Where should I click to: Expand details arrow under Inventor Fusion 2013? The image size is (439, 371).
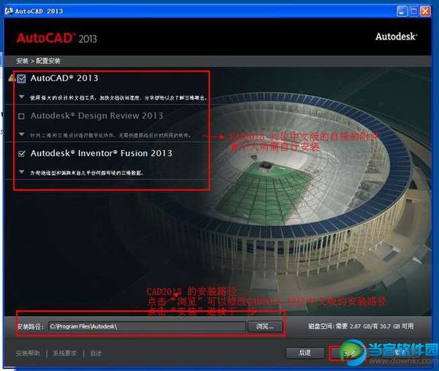click(x=21, y=172)
